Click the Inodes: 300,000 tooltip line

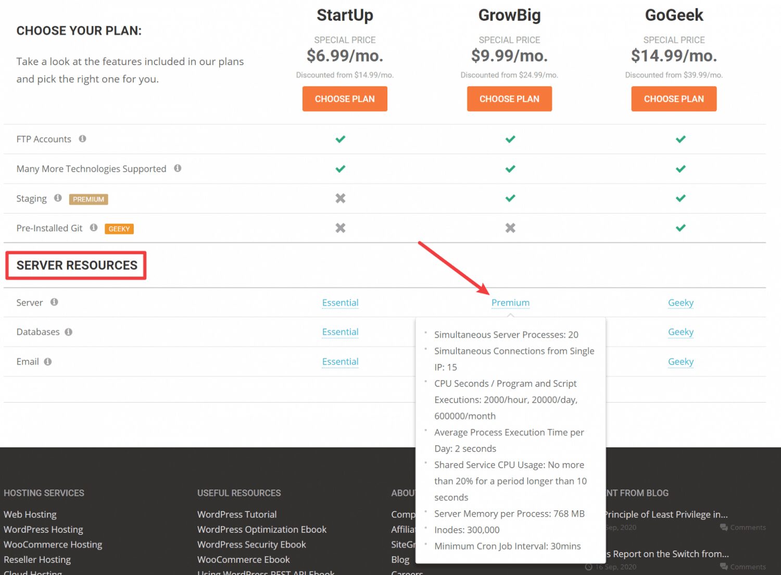click(467, 530)
